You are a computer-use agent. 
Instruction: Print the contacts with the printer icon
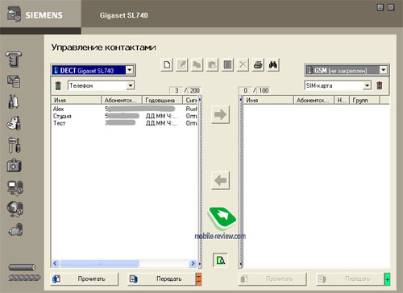258,65
